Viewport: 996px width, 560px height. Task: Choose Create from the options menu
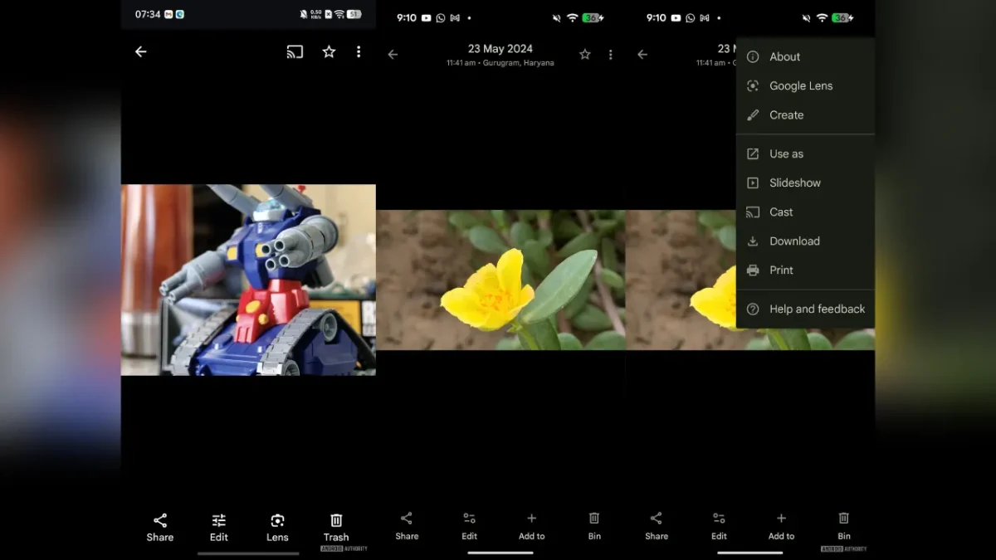pos(785,114)
